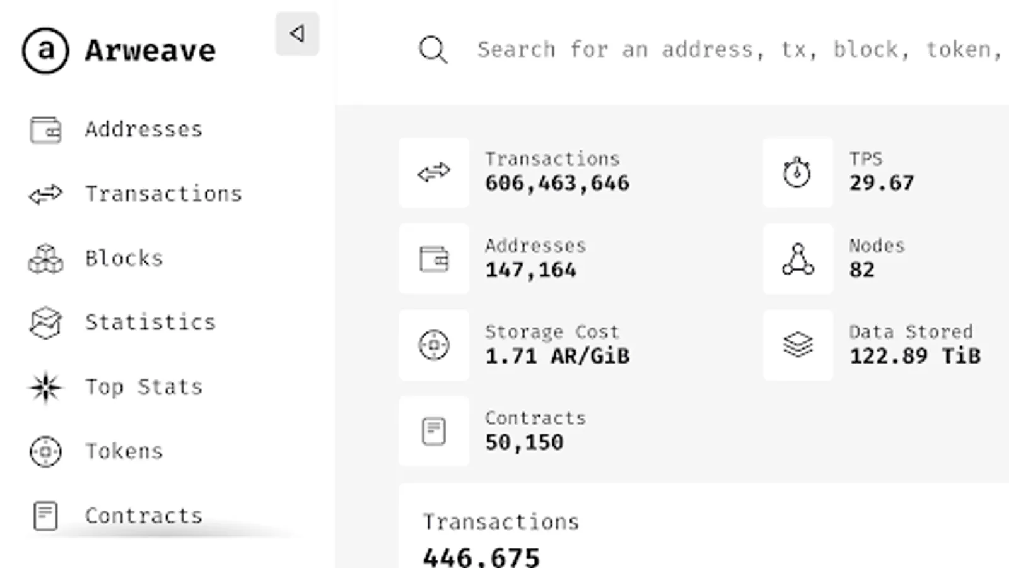Viewport: 1009px width, 568px height.
Task: Open the Tokens sidebar entry
Action: click(x=124, y=451)
